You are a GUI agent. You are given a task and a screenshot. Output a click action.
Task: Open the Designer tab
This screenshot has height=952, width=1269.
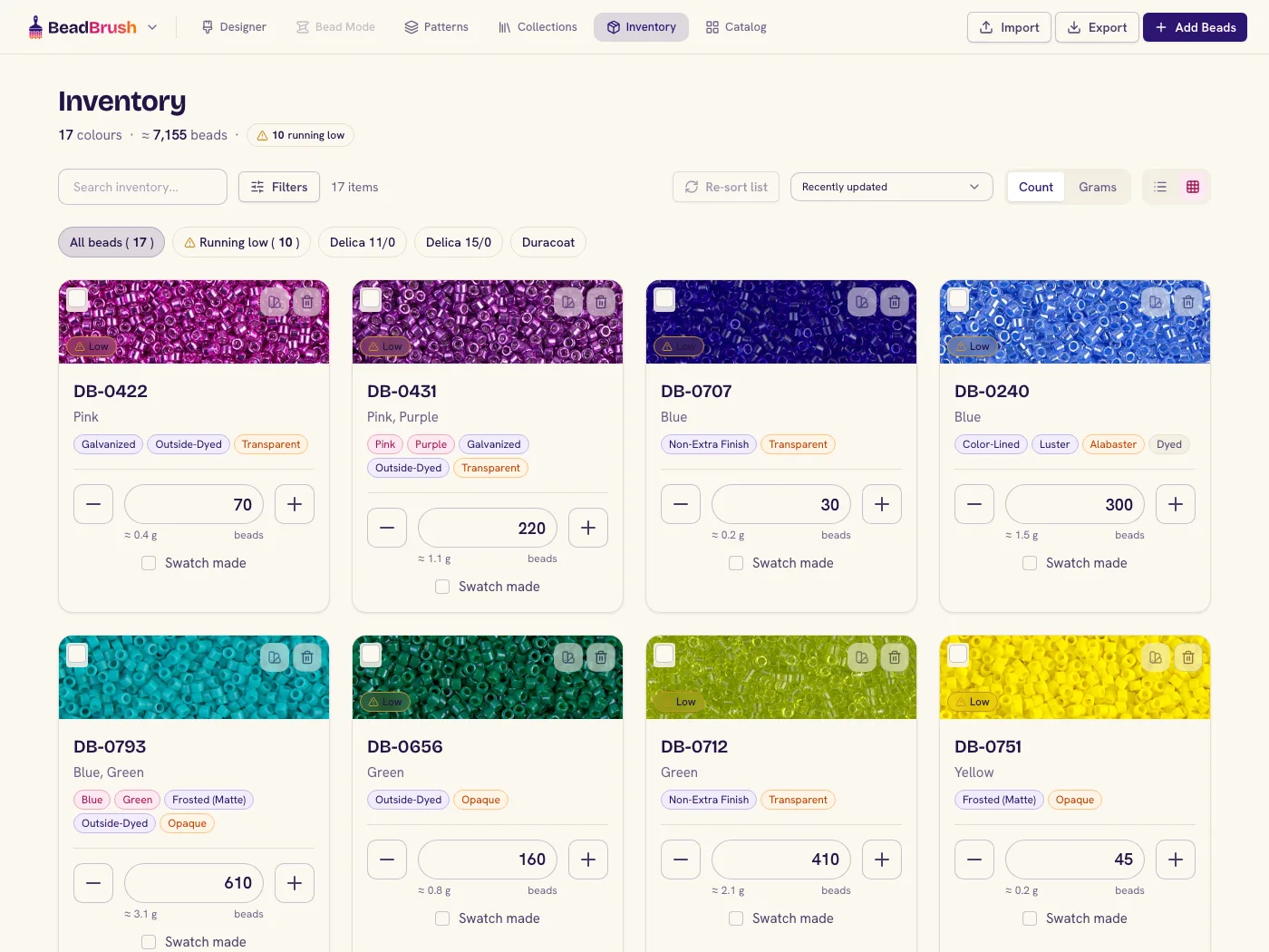click(x=234, y=27)
